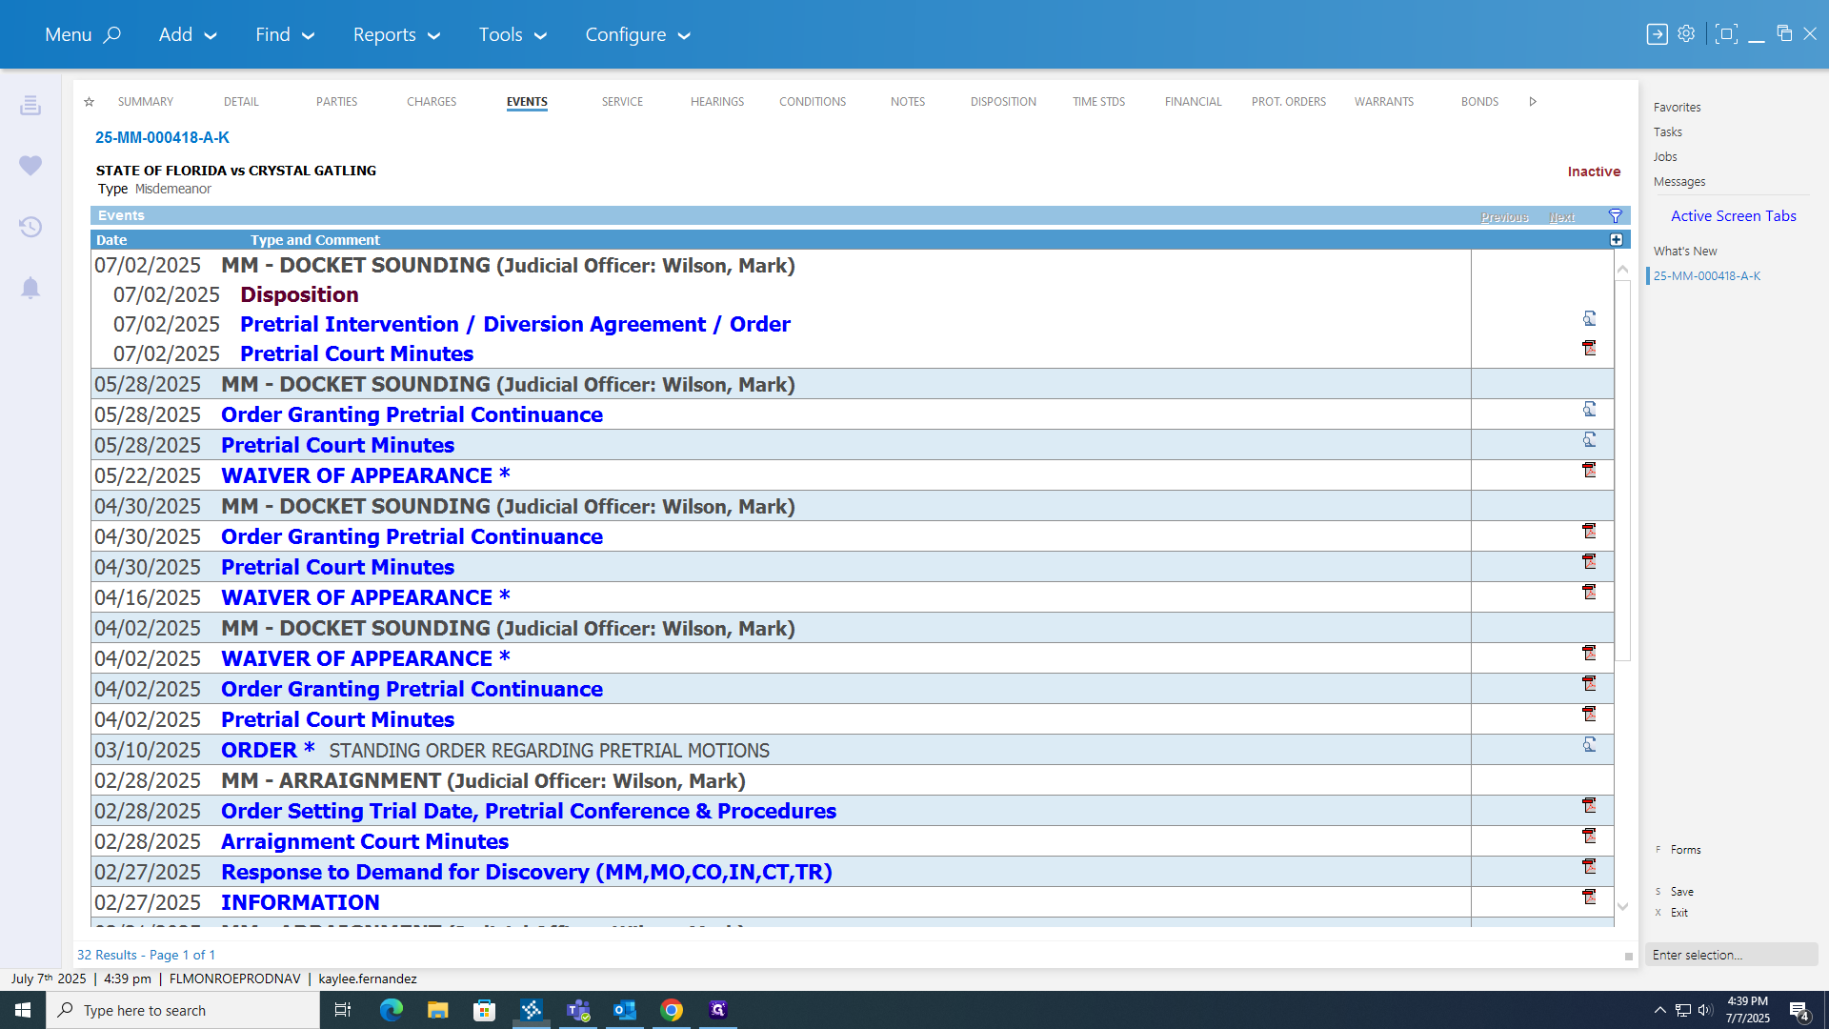Open the DISPOSITION tab
This screenshot has width=1829, height=1029.
point(1003,102)
